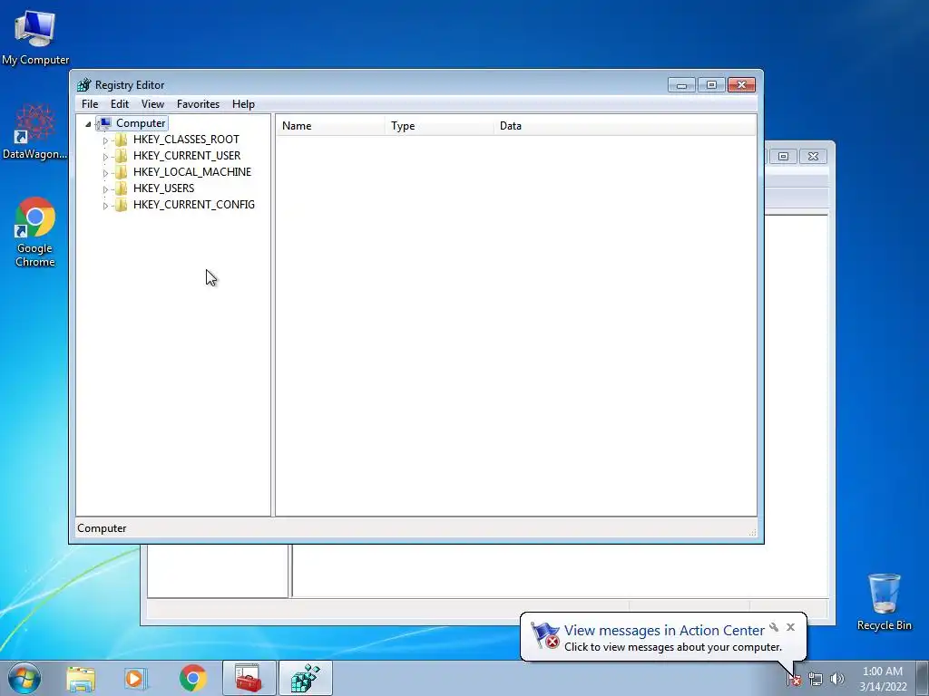Click View messages in Action Center link
Screen dimensions: 929x696
[664, 631]
